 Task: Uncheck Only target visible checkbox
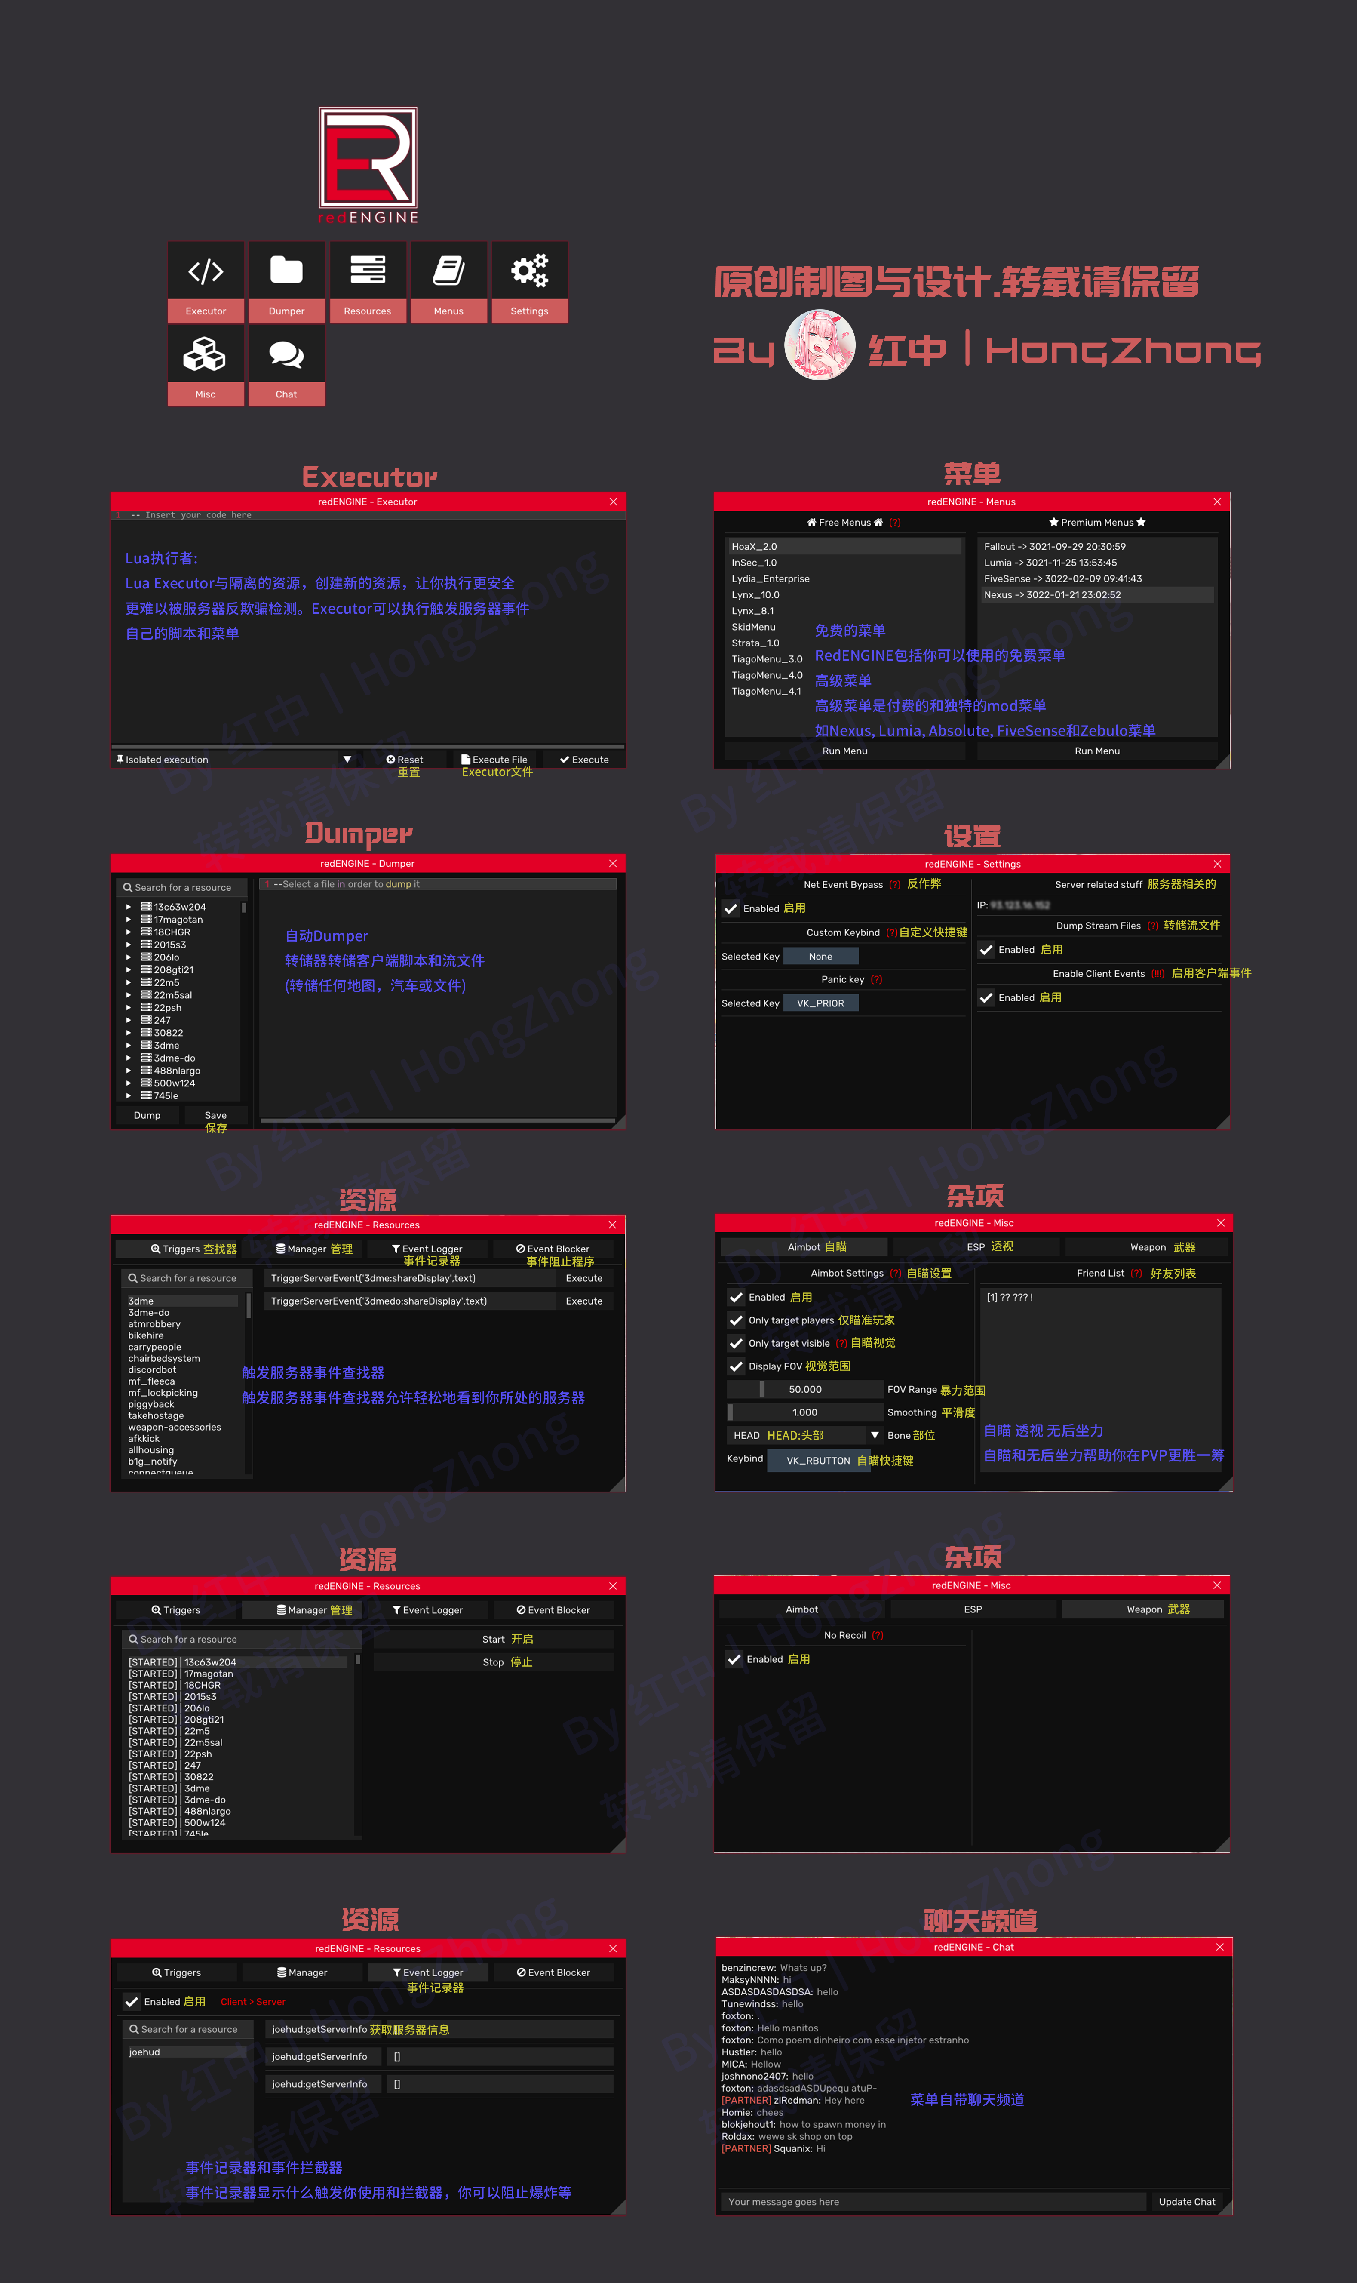coord(736,1343)
